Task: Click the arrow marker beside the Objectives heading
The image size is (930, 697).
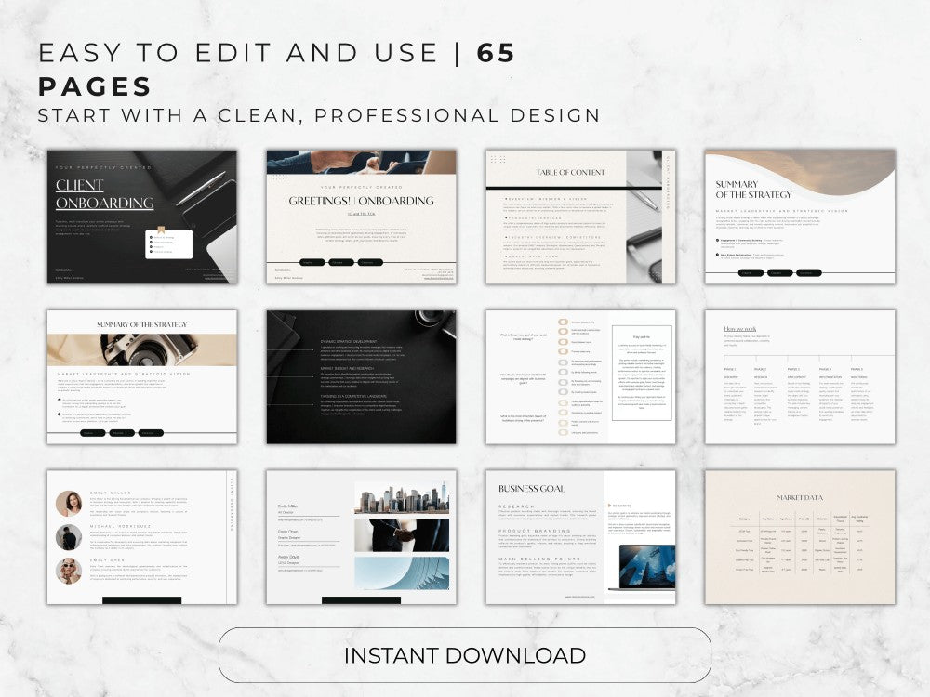Action: click(x=609, y=506)
